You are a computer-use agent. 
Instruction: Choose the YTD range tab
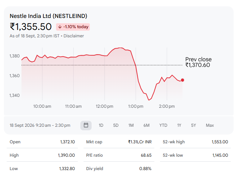pyautogui.click(x=163, y=125)
